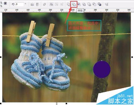Mirror the selection horizontally

[32, 4]
